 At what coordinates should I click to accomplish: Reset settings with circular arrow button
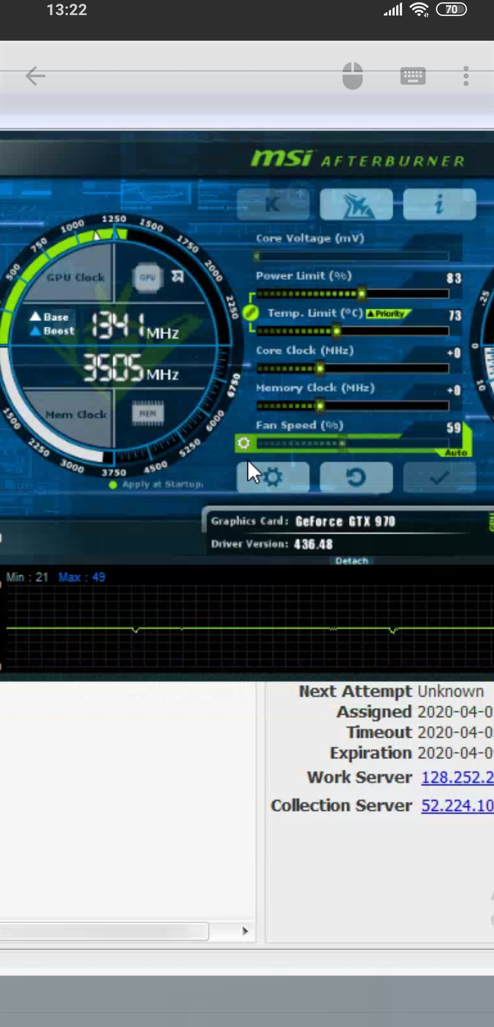356,477
